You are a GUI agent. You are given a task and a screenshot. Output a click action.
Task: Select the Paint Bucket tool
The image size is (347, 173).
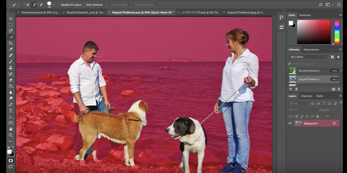(11, 86)
